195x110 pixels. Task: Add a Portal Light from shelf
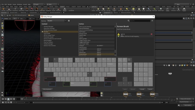tap(155, 9)
